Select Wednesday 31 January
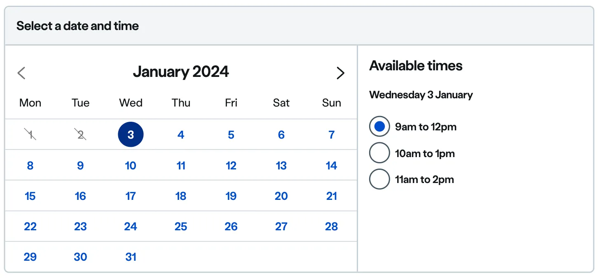The image size is (599, 278). tap(131, 257)
